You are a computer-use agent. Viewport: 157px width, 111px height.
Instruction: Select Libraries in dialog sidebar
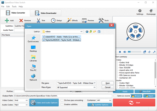click(x=33, y=58)
